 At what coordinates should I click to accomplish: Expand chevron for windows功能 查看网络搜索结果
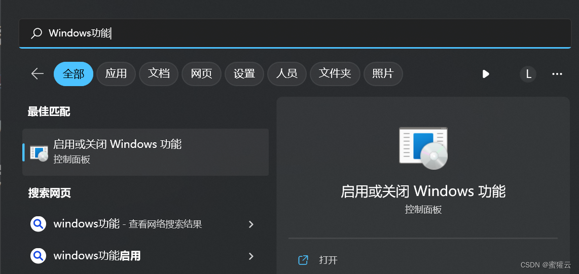[251, 224]
